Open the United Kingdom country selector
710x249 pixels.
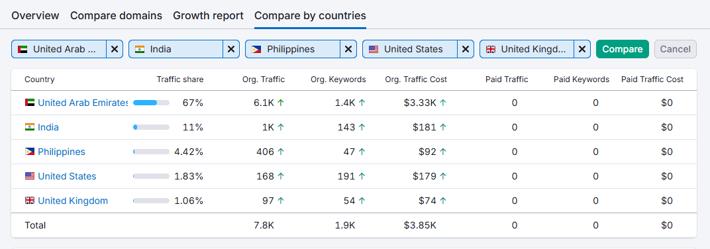coord(527,50)
